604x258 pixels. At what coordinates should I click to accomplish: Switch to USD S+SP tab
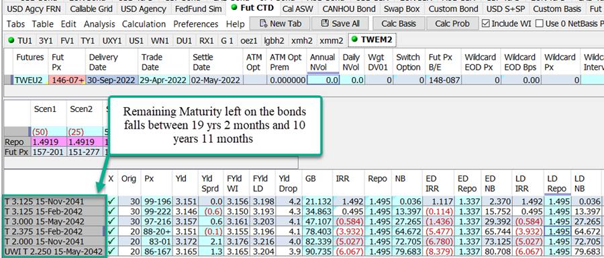click(x=506, y=9)
